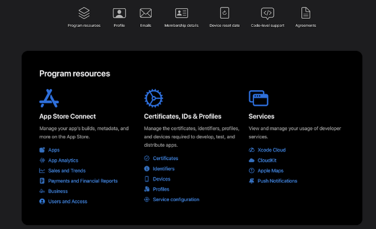
Task: Click the Emails envelope icon
Action: click(145, 13)
